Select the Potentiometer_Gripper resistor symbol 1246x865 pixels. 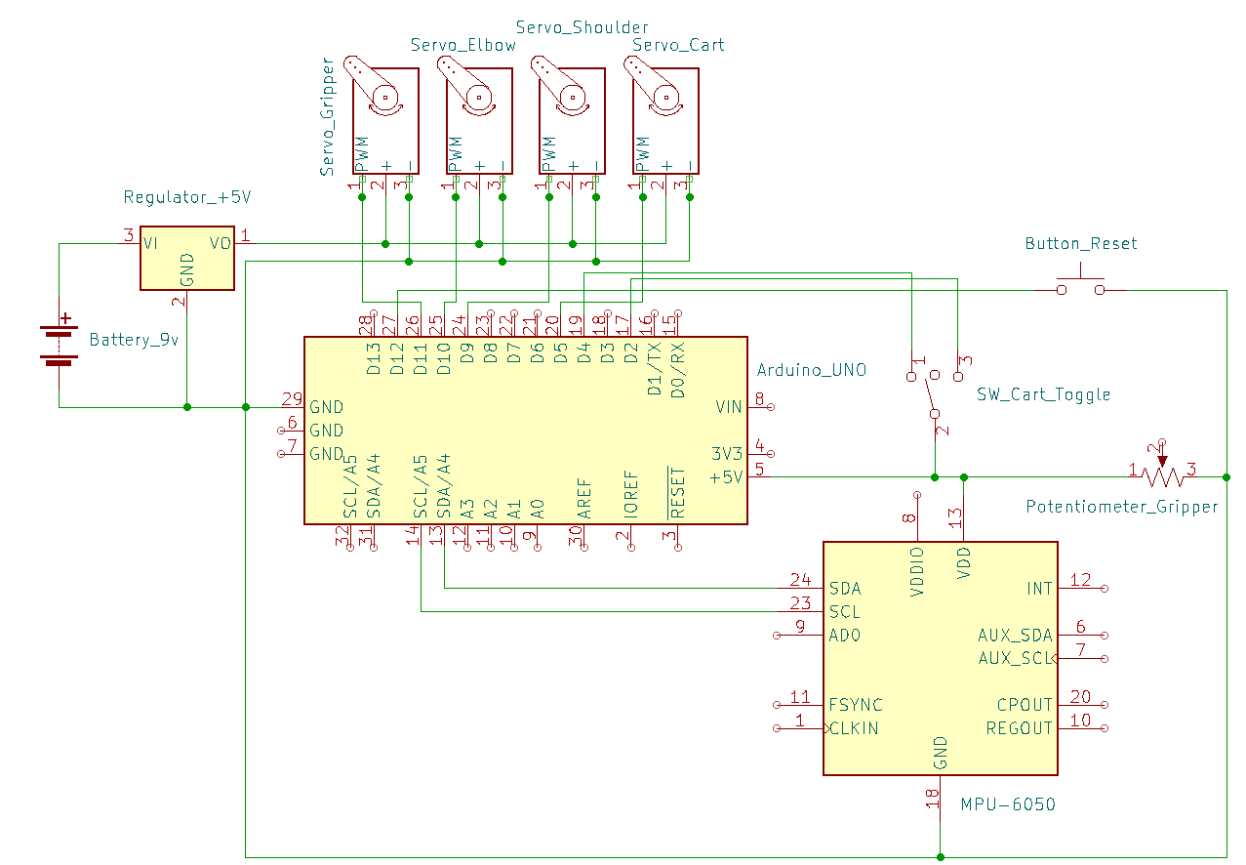(x=1161, y=474)
